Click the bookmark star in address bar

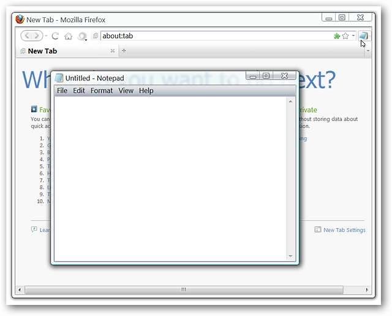coord(345,36)
